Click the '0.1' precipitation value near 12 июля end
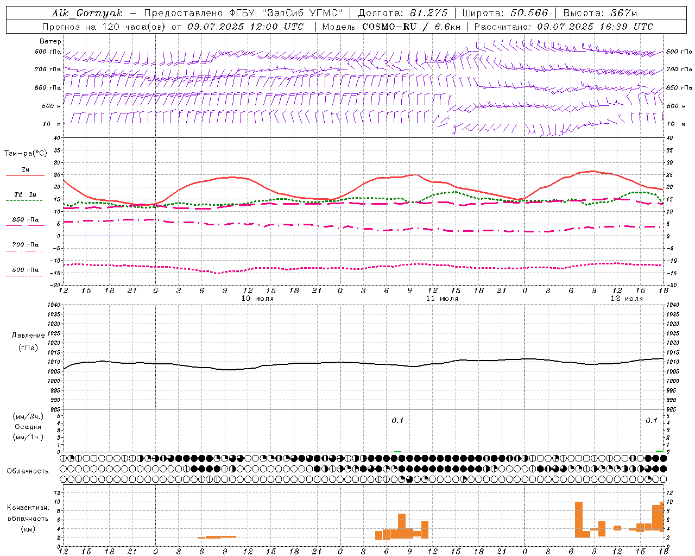This screenshot has width=695, height=556. pyautogui.click(x=651, y=421)
